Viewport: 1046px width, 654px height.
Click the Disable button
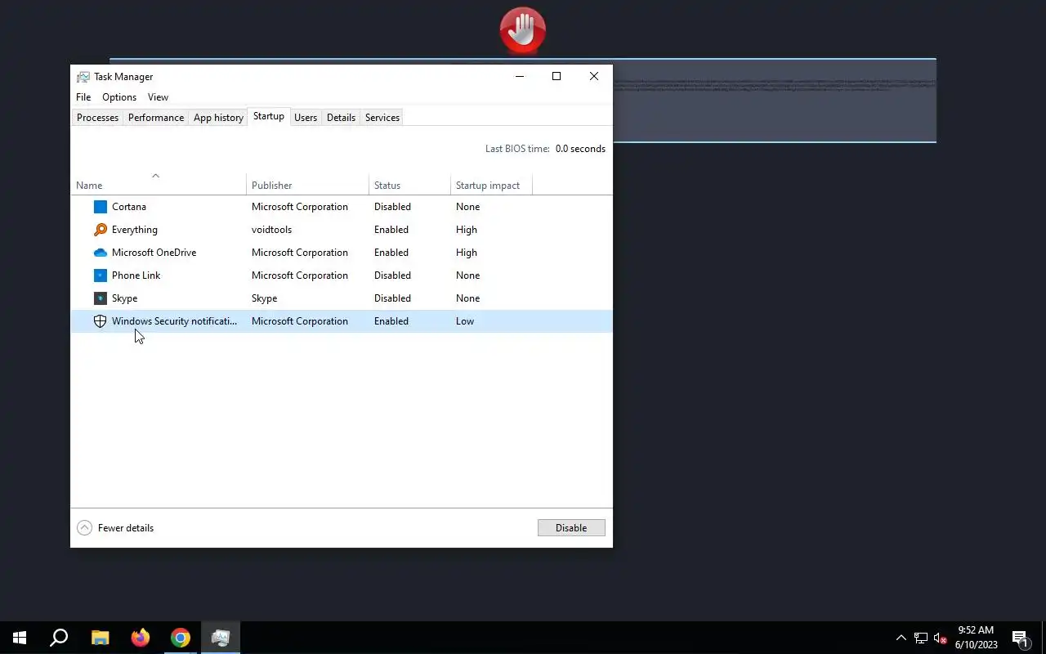coord(571,528)
